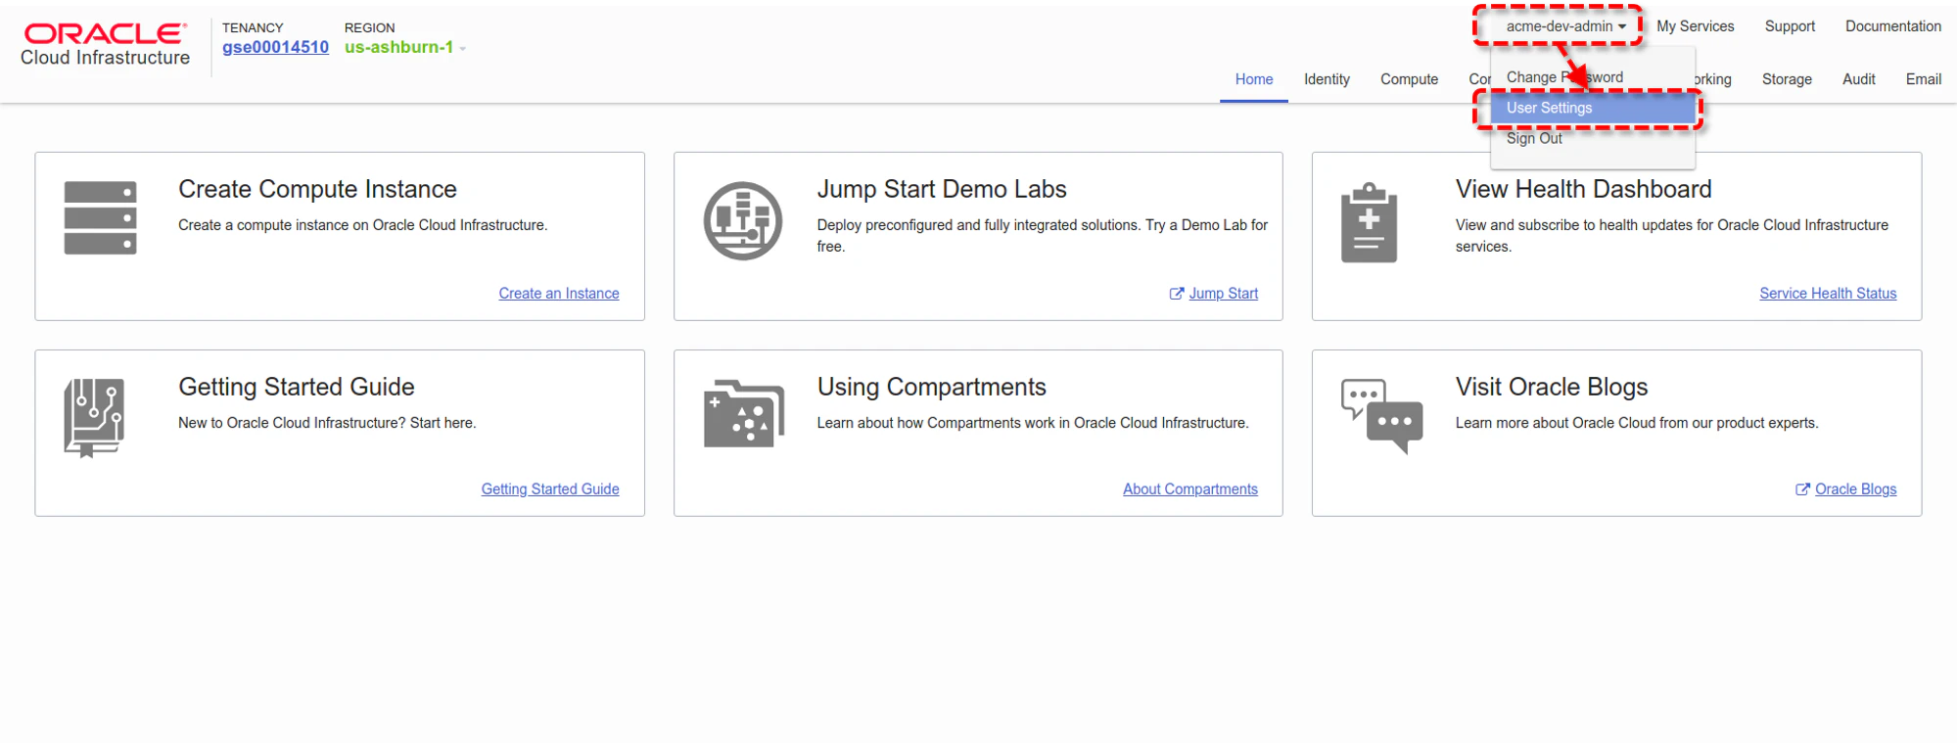Click the chat bubbles icon for Visit Oracle Blogs
The height and width of the screenshot is (743, 1957).
pyautogui.click(x=1381, y=416)
